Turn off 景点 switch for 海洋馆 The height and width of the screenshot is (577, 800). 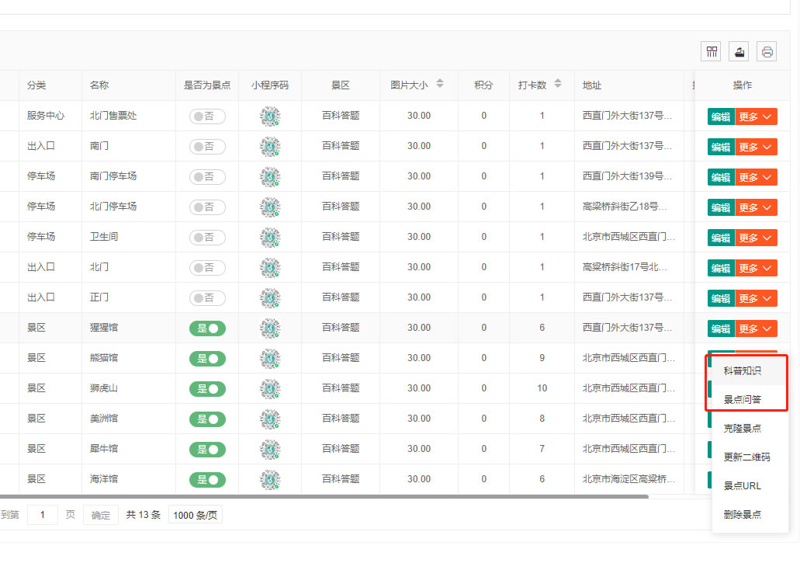coord(207,479)
